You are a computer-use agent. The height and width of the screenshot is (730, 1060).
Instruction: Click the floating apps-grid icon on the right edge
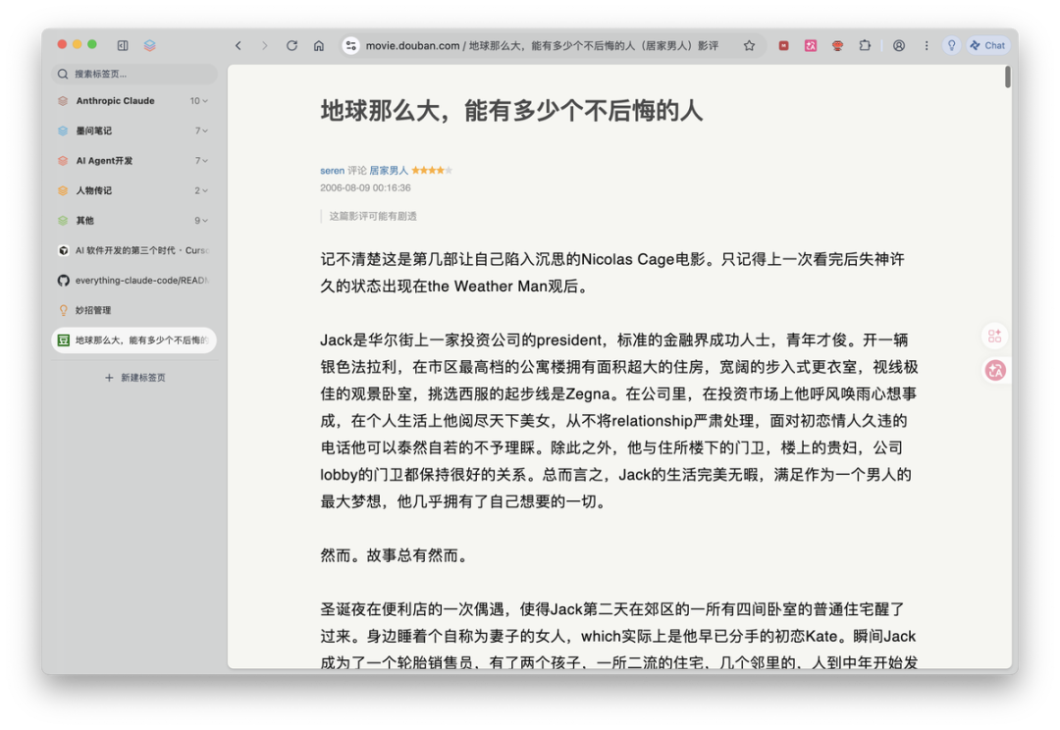(x=994, y=335)
